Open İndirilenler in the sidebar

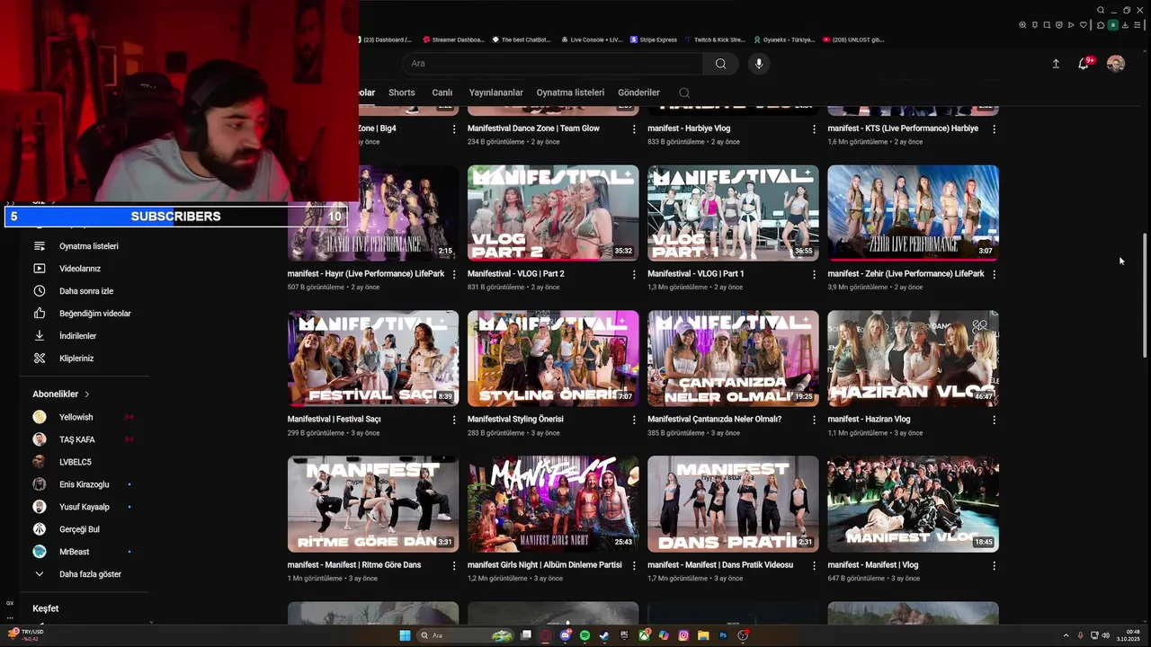tap(76, 336)
